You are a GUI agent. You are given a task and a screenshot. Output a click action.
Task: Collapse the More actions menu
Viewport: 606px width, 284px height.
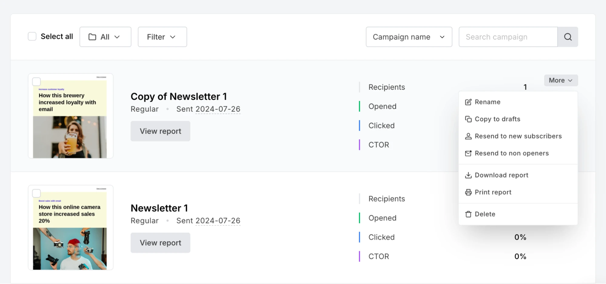pos(561,80)
